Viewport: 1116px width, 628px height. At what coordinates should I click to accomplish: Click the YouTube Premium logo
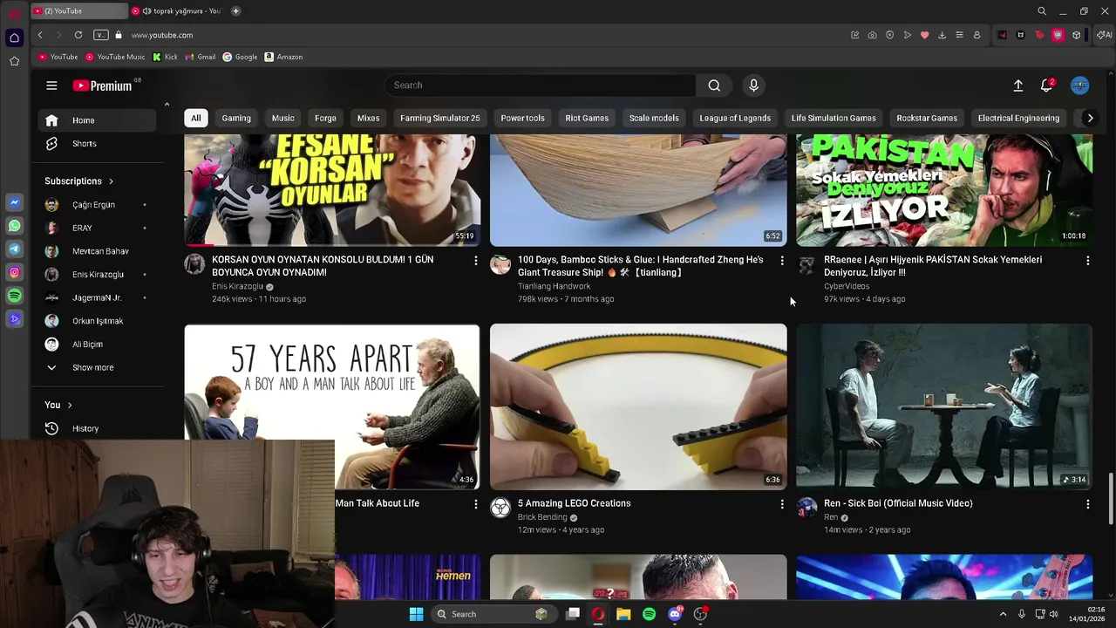click(103, 85)
